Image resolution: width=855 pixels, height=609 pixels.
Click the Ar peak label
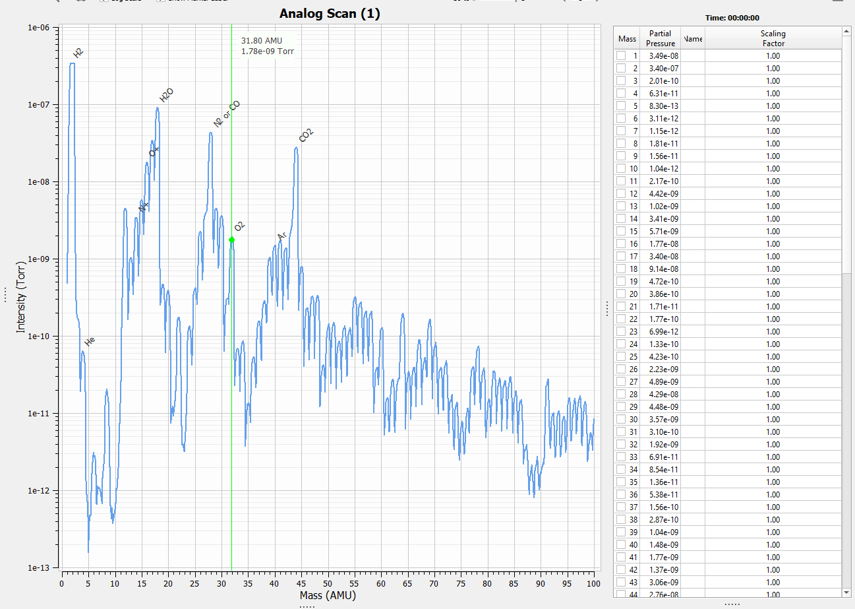[x=281, y=236]
